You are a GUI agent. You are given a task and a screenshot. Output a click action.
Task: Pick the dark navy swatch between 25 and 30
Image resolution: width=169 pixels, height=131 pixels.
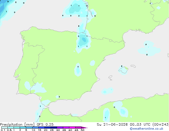(54, 128)
